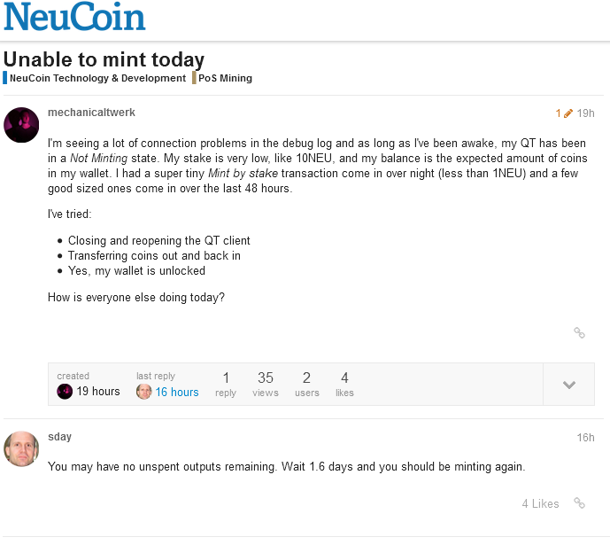The height and width of the screenshot is (545, 610).
Task: Copy link icon on sday's reply
Action: click(x=579, y=503)
